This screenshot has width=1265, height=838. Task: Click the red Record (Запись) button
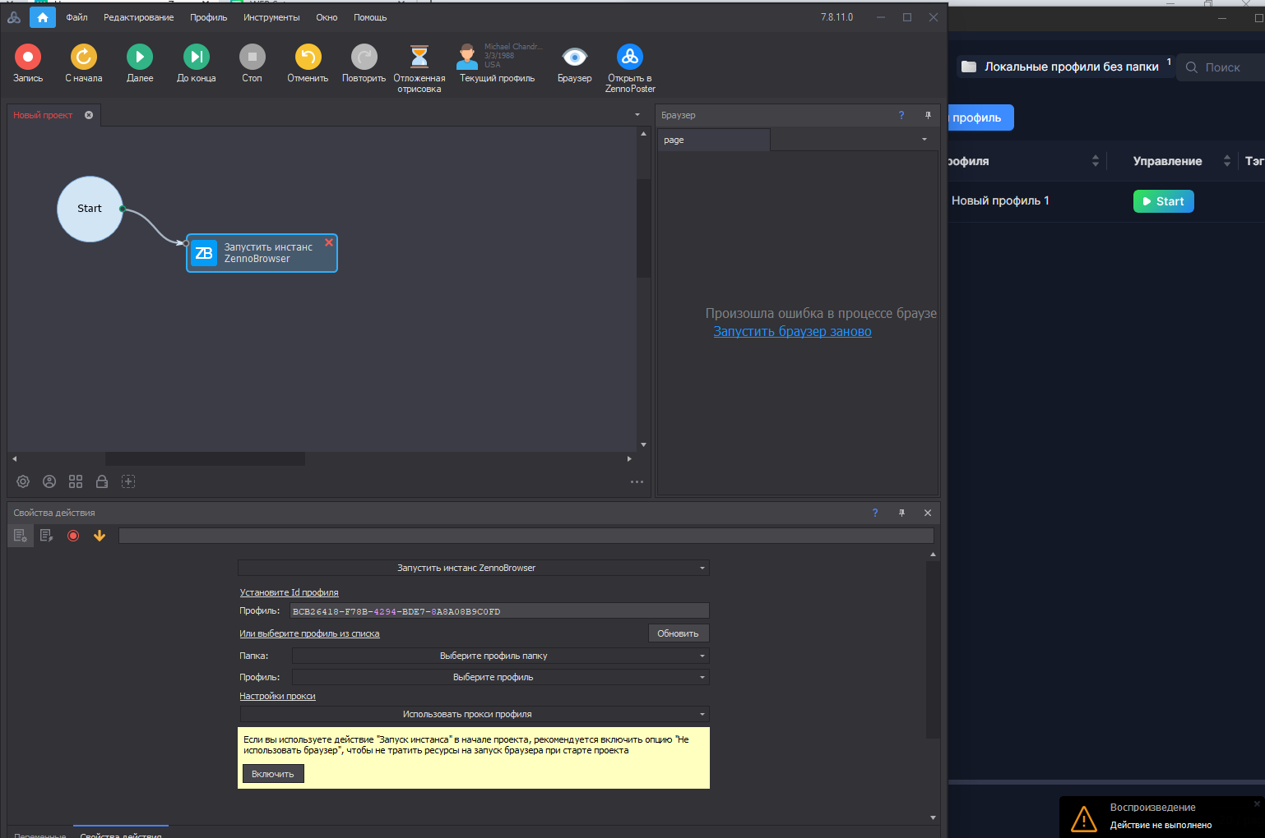click(x=27, y=57)
